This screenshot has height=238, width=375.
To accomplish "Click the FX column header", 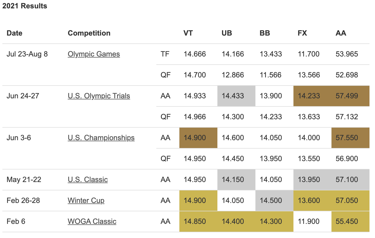I will coord(302,33).
